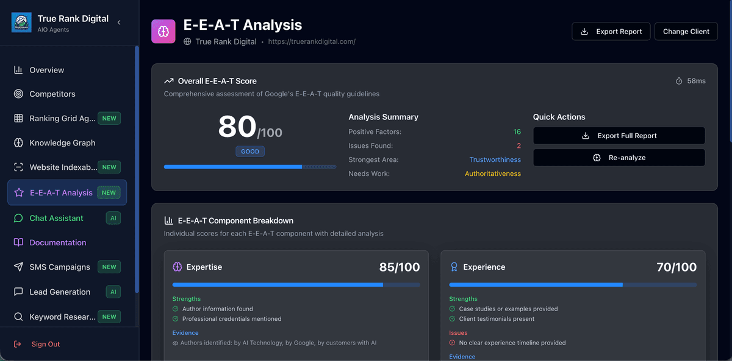This screenshot has width=732, height=361.
Task: Open Keyword Research from the sidebar
Action: pos(62,317)
